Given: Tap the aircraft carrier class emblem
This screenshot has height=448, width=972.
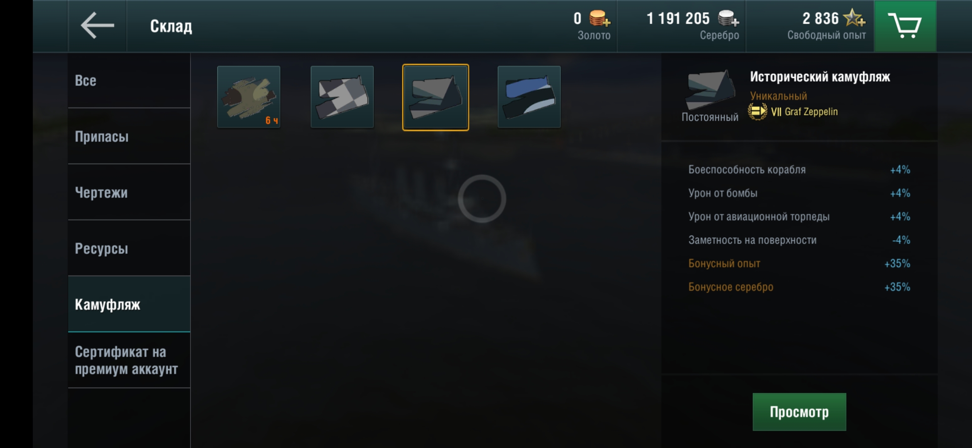Looking at the screenshot, I should (x=757, y=112).
